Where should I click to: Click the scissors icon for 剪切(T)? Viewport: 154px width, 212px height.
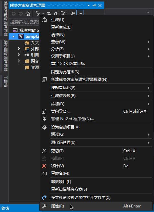click(44, 151)
